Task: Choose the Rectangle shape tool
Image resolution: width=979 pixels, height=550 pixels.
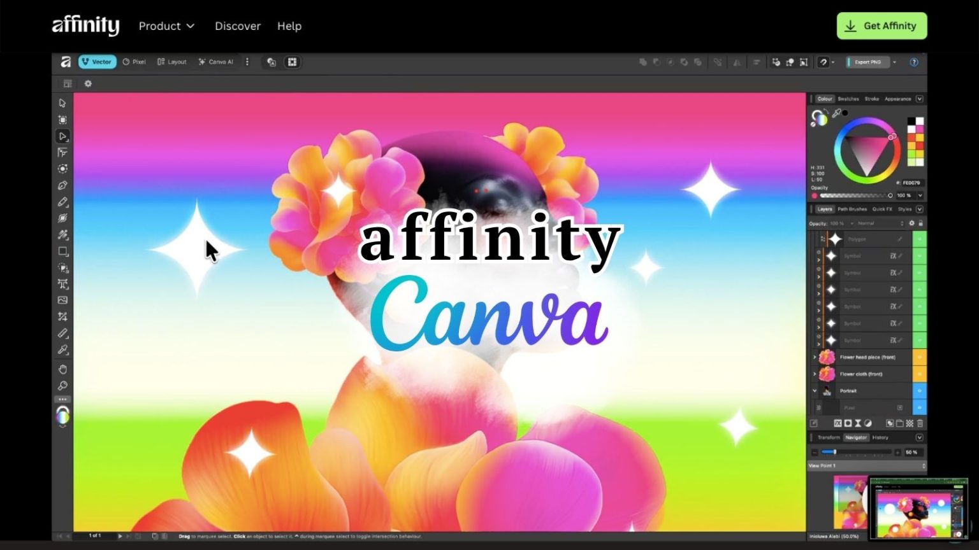Action: (62, 251)
